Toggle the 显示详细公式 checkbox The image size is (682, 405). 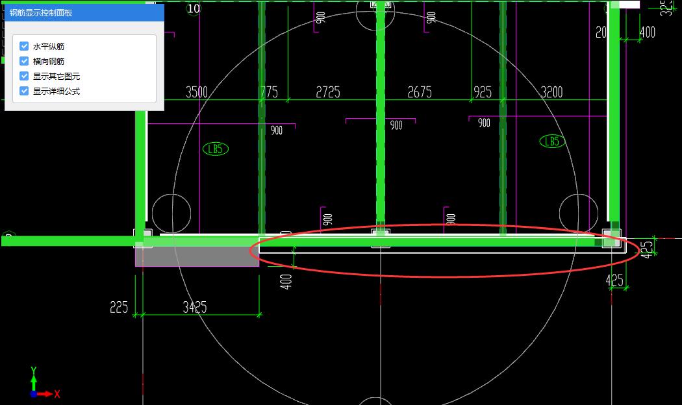point(24,91)
